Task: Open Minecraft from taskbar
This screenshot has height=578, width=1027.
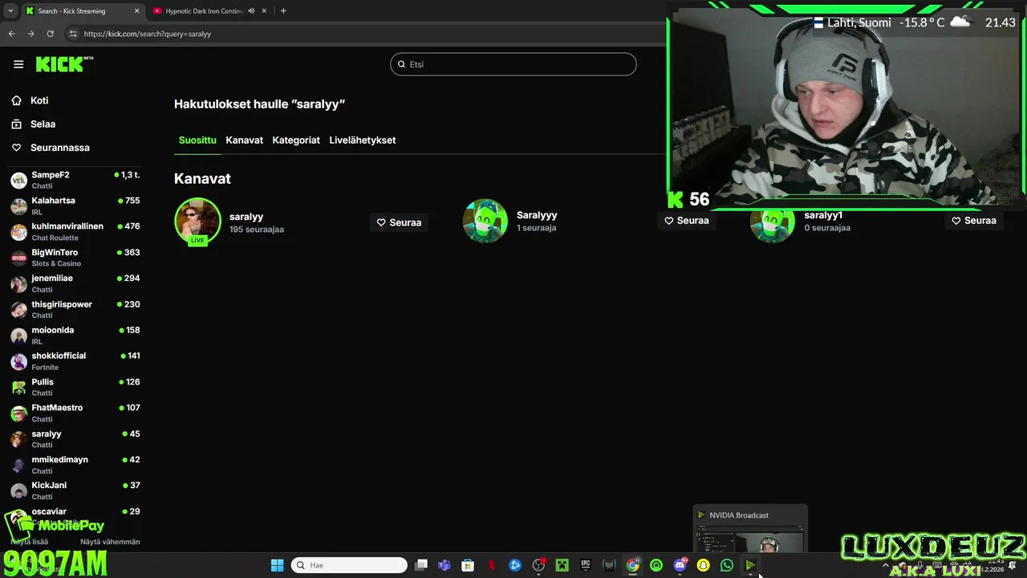Action: point(562,565)
